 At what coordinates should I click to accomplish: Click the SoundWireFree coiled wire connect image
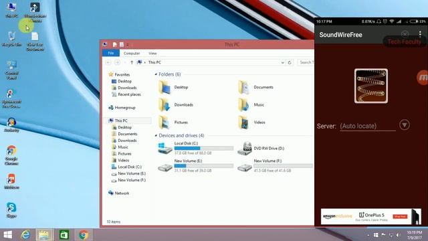coord(371,86)
